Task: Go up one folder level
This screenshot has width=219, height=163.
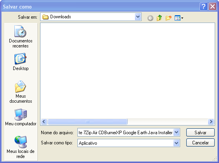Action: 159,18
